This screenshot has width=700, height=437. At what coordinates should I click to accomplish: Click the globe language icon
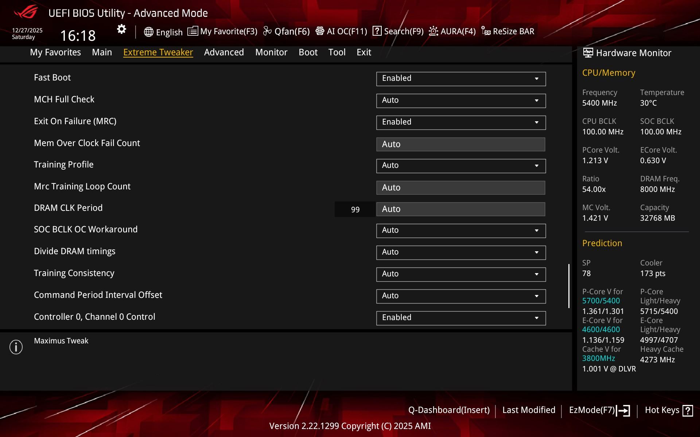click(148, 32)
